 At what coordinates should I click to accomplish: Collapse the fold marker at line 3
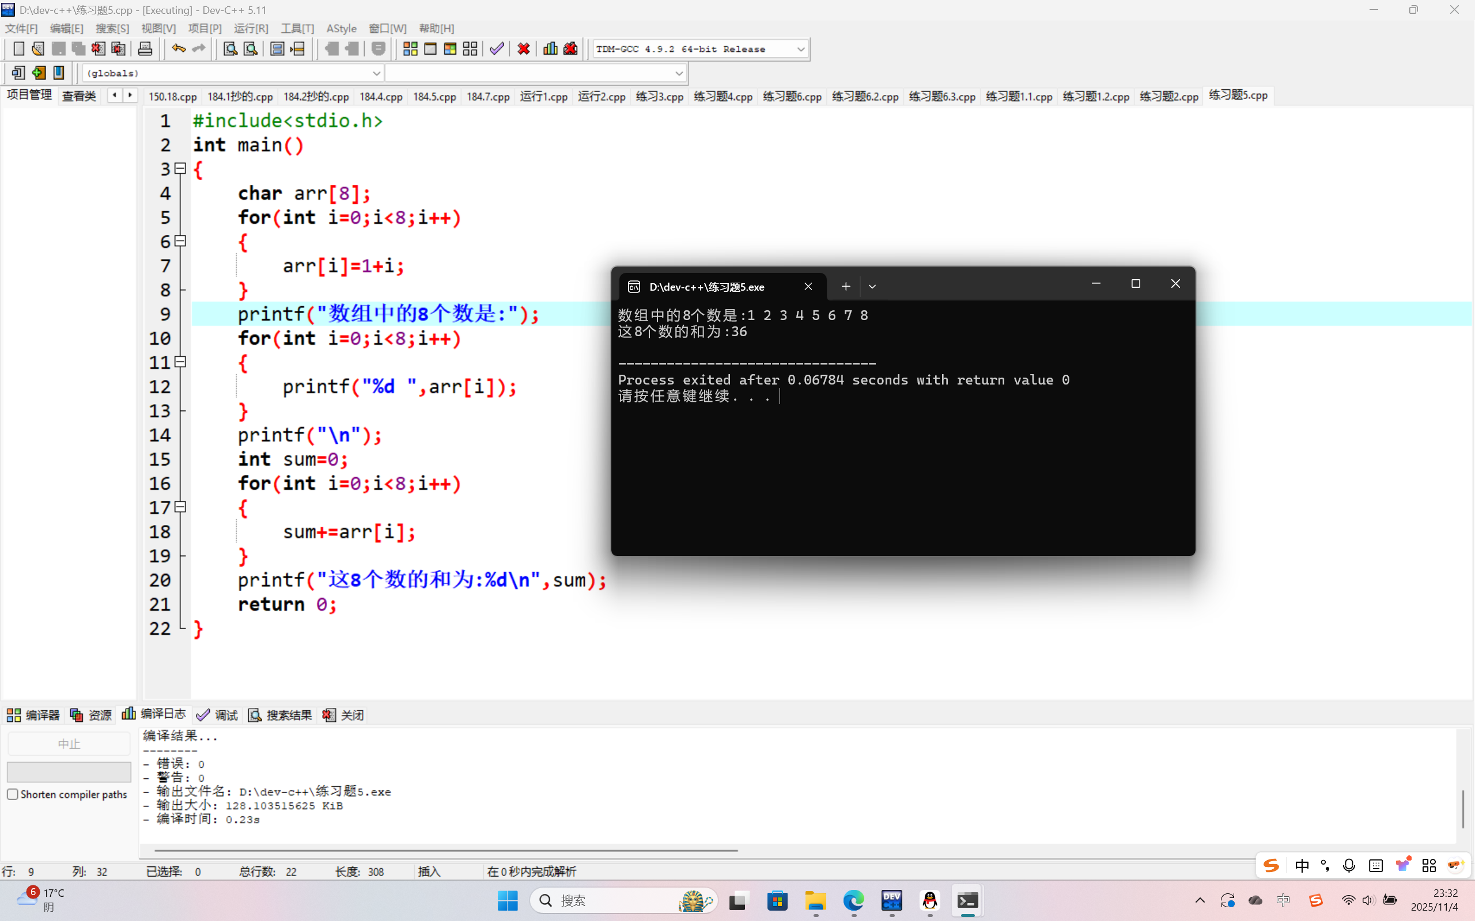[x=180, y=169]
